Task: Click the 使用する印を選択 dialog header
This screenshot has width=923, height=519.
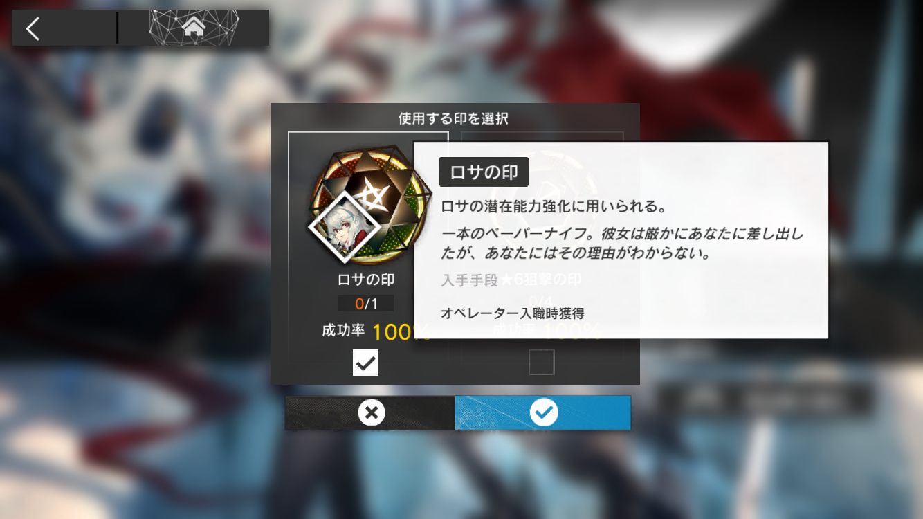Action: pyautogui.click(x=453, y=118)
